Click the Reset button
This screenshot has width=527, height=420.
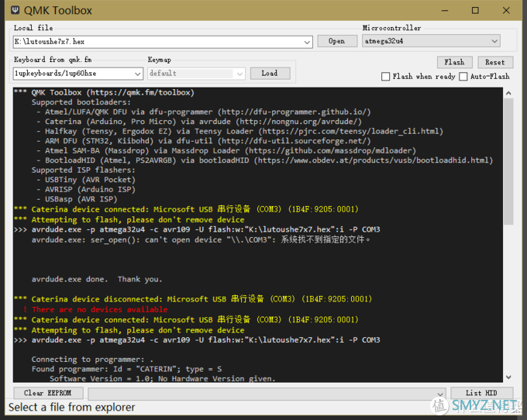point(495,62)
